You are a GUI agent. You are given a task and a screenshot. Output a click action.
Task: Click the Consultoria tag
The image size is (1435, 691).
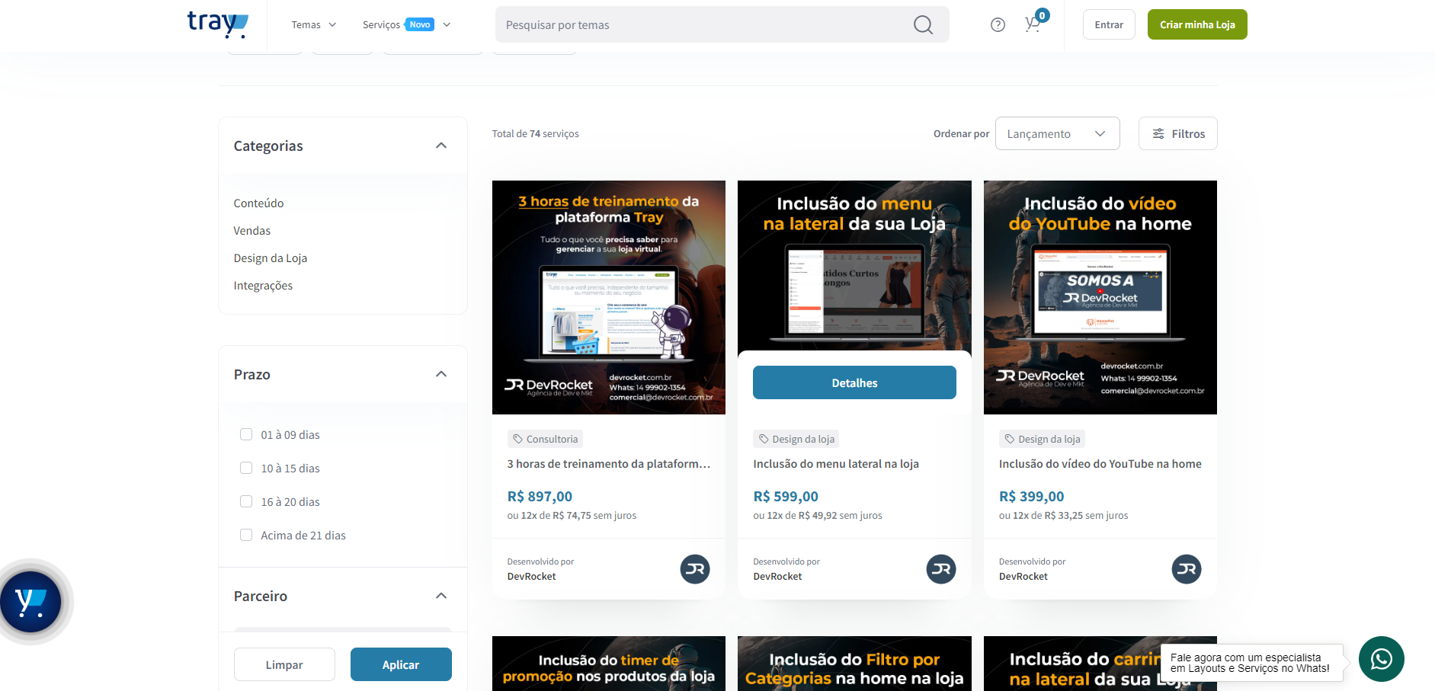coord(545,439)
